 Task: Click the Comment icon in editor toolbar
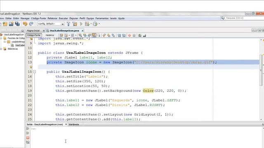[x=140, y=35]
